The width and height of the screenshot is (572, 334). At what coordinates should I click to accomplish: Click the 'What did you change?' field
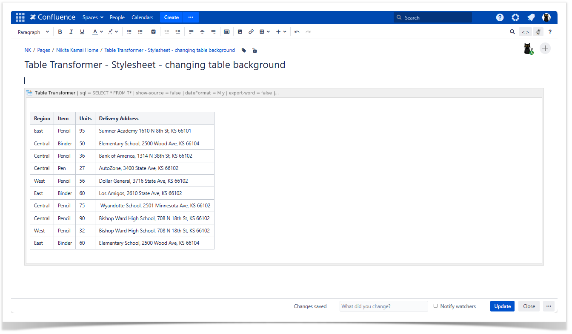tap(383, 306)
